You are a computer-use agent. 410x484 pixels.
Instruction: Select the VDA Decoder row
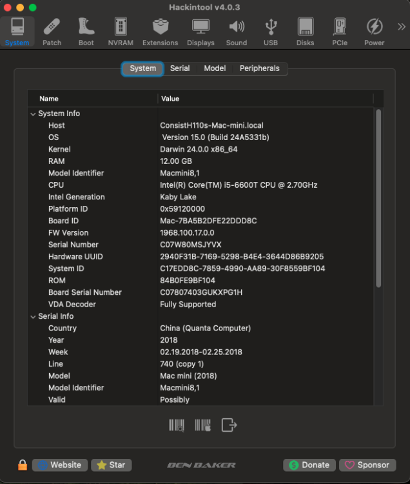click(200, 305)
